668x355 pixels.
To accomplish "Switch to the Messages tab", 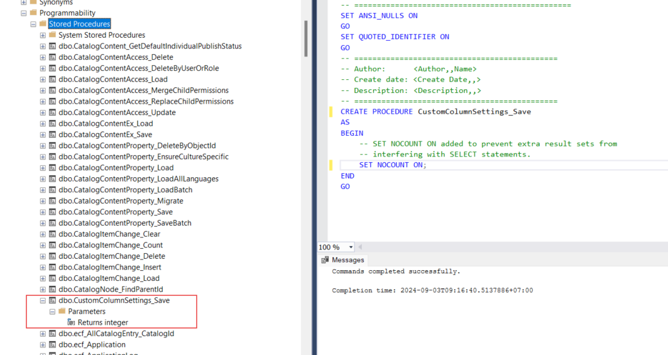I will [348, 260].
